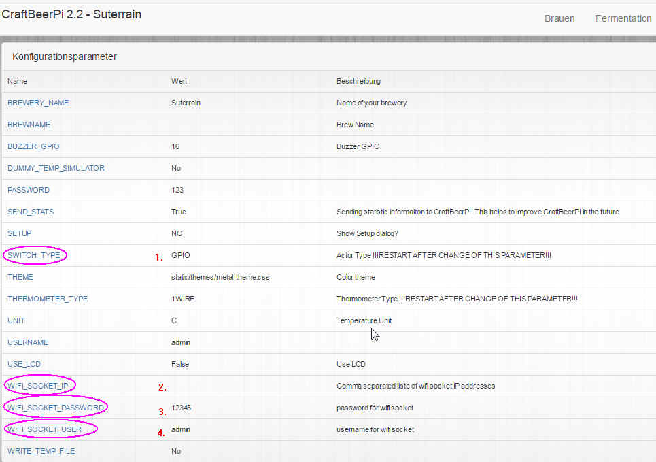Click the BUZZER_GPIO parameter
The image size is (656, 462).
click(38, 146)
